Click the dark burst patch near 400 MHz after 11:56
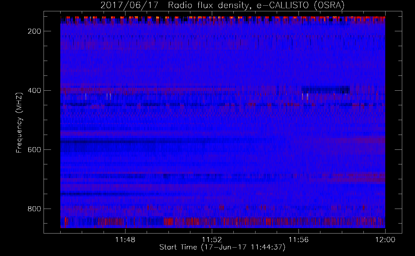This screenshot has width=415, height=256. 325,90
